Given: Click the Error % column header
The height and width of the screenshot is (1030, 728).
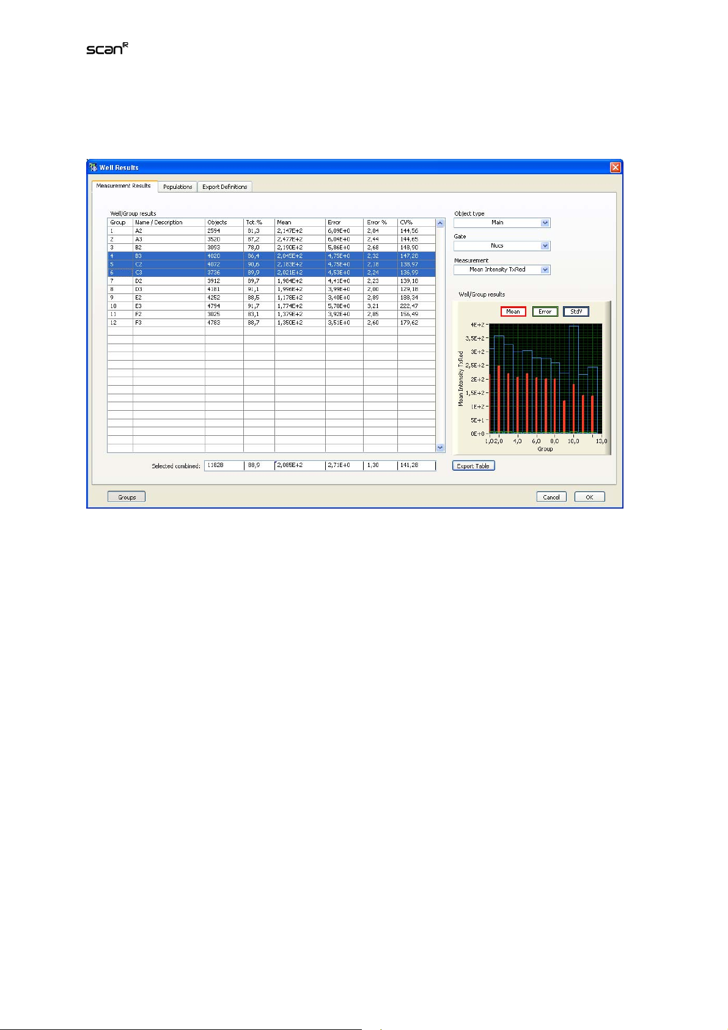Looking at the screenshot, I should click(380, 223).
